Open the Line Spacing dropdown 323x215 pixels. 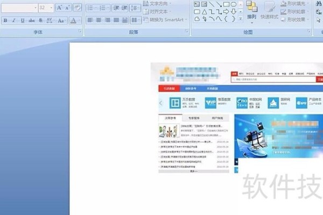coord(135,8)
